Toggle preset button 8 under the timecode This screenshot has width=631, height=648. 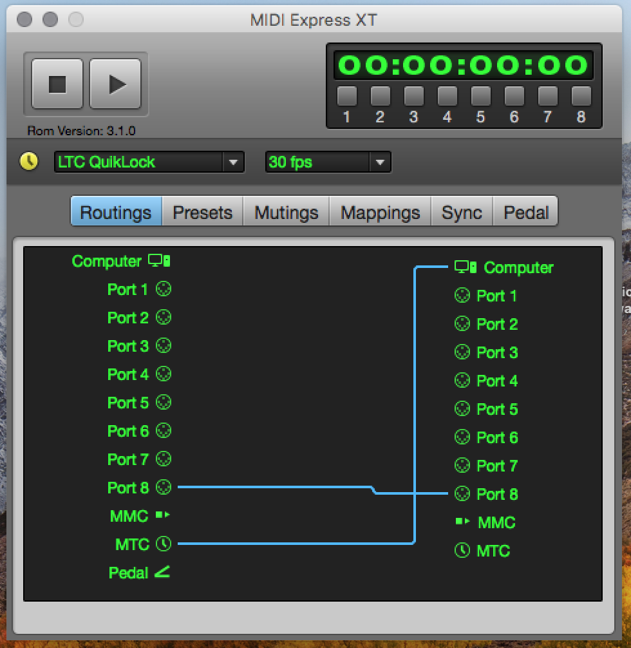pyautogui.click(x=581, y=96)
